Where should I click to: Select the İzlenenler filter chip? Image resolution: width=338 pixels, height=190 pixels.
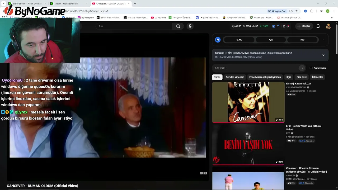317,77
